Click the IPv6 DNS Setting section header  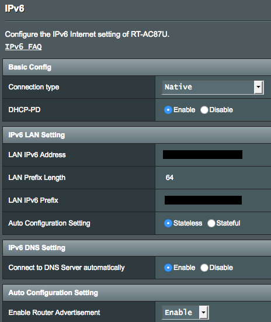137,248
